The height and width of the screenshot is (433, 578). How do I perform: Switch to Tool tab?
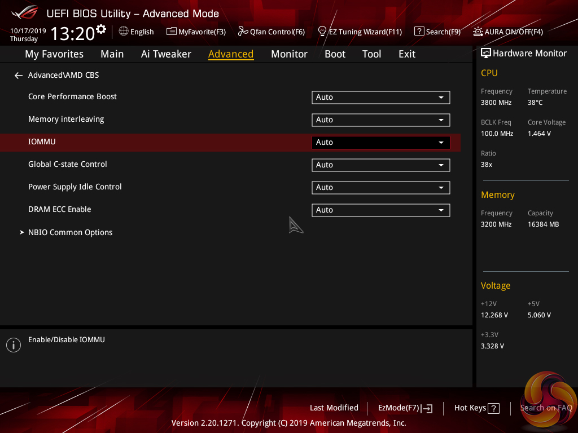click(371, 54)
